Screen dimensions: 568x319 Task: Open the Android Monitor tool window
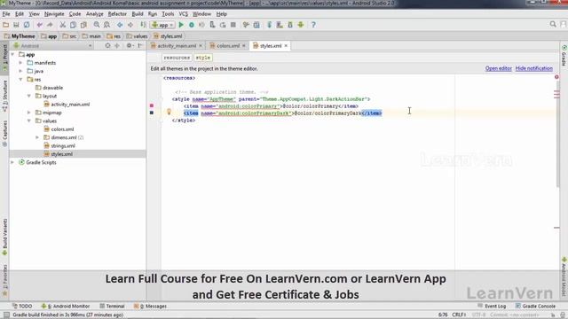66,307
